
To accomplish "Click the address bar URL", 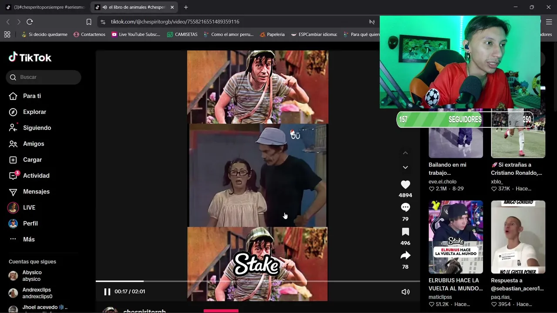I will (175, 22).
